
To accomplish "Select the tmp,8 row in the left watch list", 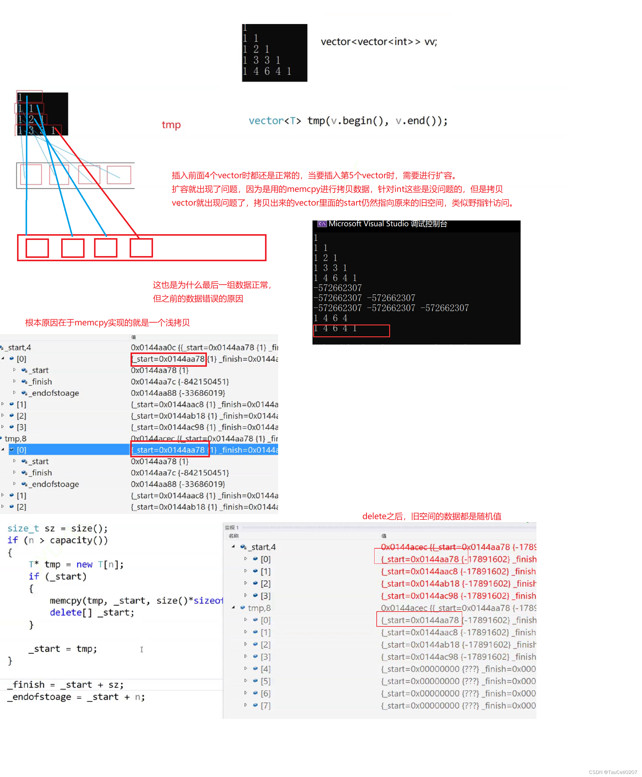I will point(139,439).
